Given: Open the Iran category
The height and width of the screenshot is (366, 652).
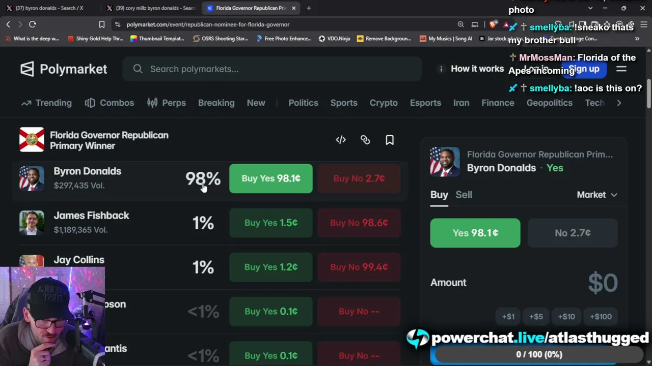Looking at the screenshot, I should (x=461, y=103).
